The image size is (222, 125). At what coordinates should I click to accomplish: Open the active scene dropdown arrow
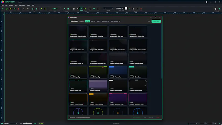point(126,8)
